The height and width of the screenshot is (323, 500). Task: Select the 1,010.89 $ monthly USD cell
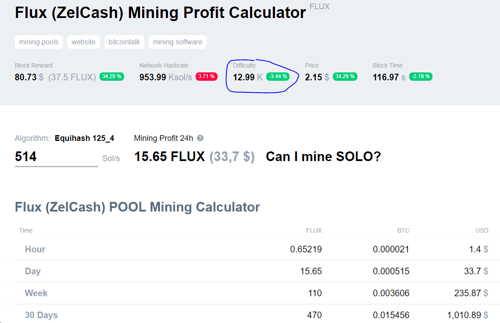[468, 315]
